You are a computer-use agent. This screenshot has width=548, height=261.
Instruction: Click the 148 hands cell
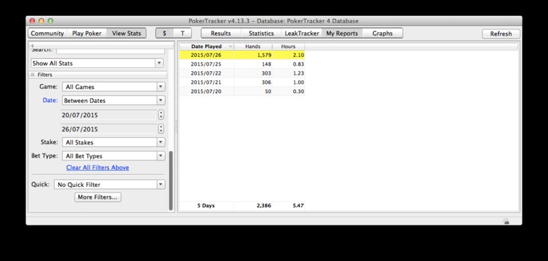click(253, 64)
